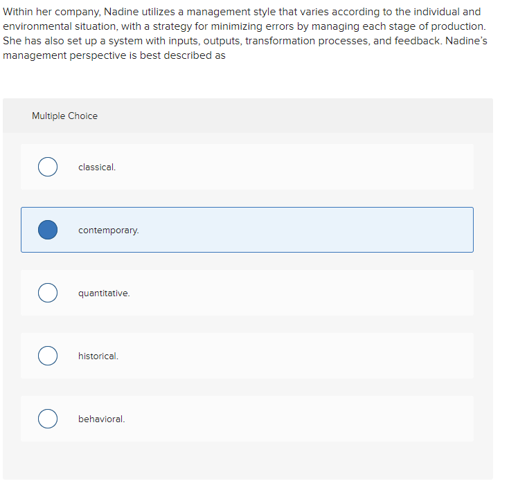Pick the behavioral radio circle
The height and width of the screenshot is (499, 509).
(48, 419)
